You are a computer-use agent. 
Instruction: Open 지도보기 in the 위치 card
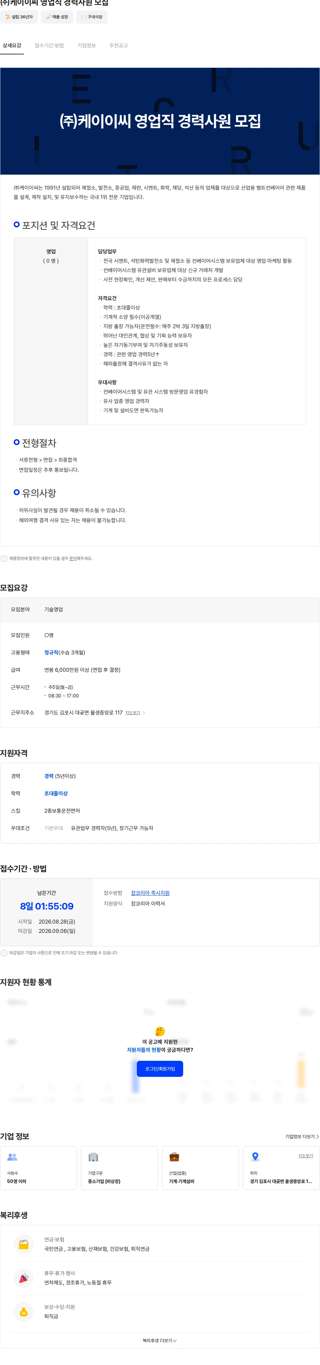click(x=305, y=1156)
